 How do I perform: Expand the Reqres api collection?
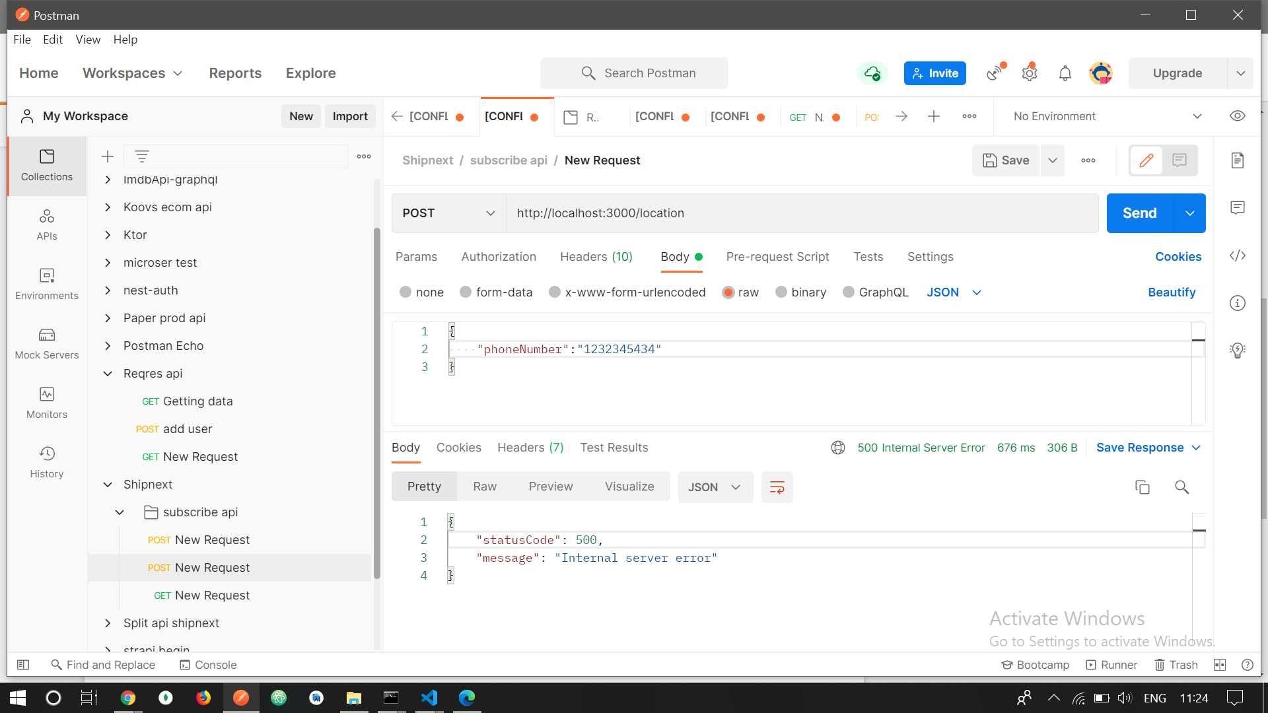(106, 372)
